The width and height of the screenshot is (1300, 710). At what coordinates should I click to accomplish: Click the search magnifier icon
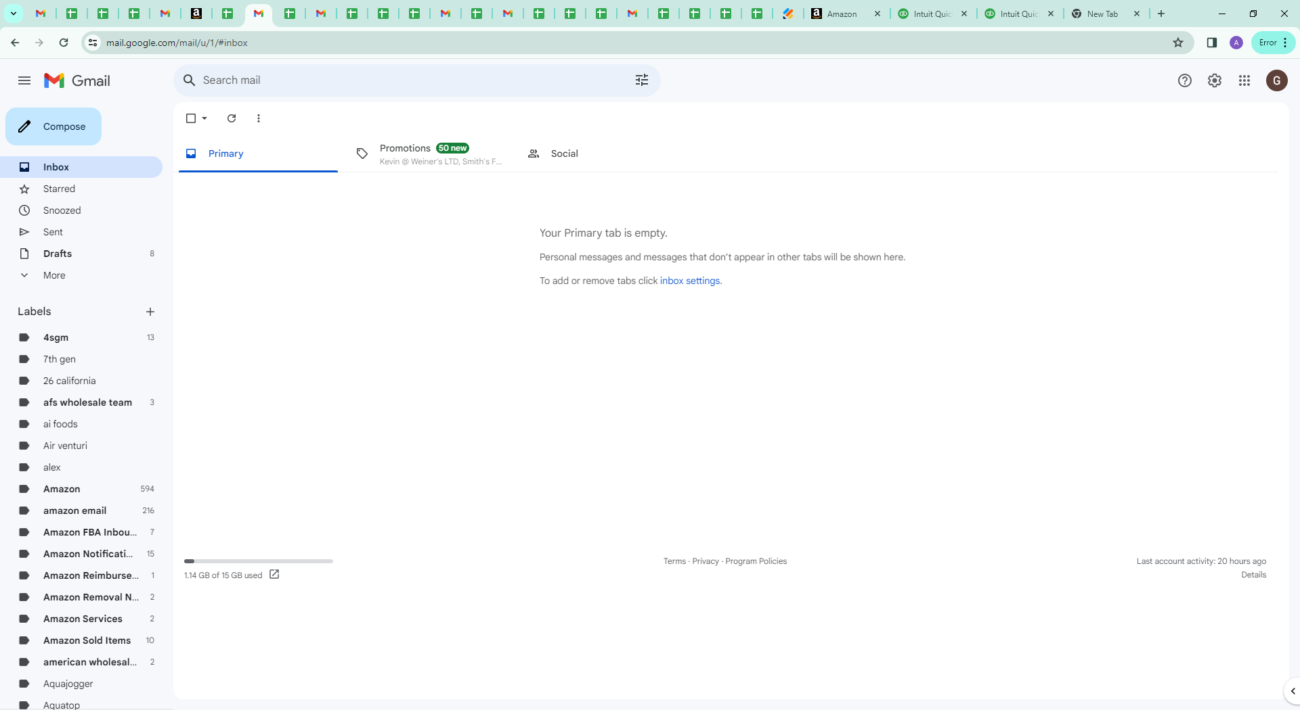[x=190, y=80]
